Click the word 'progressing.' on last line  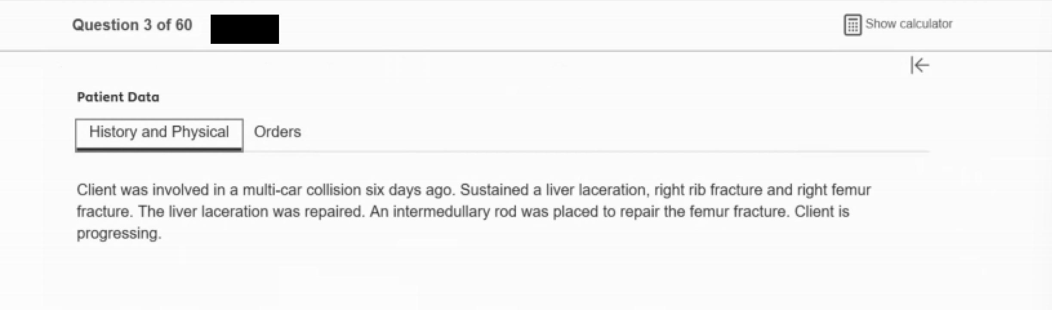click(x=119, y=233)
